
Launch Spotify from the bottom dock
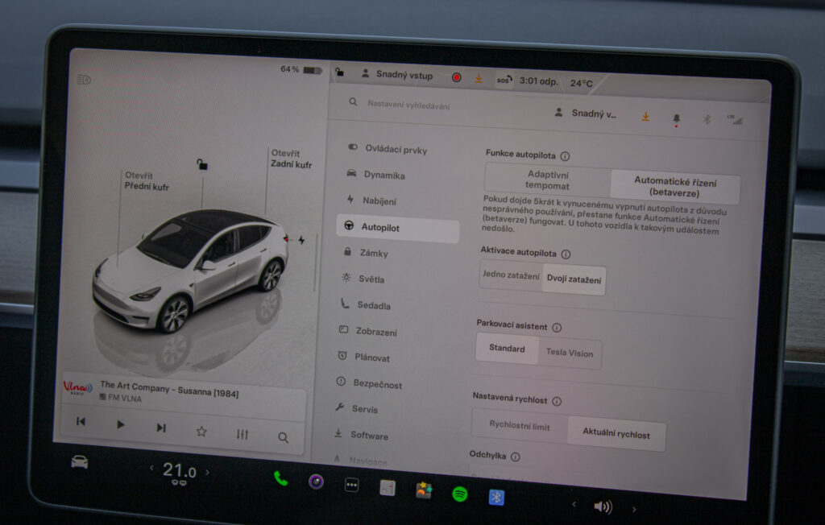coord(459,494)
